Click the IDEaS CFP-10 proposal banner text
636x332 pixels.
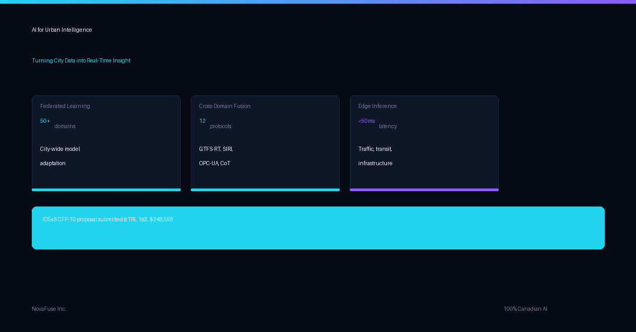pos(108,220)
